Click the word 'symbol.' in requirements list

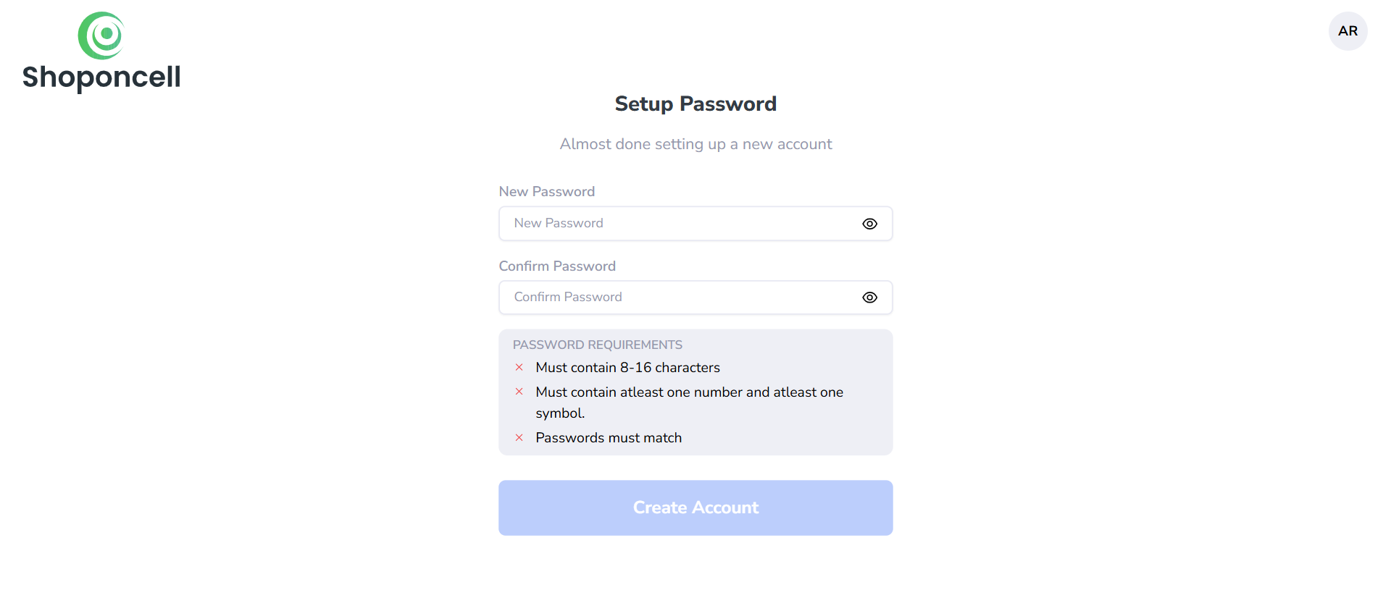560,413
